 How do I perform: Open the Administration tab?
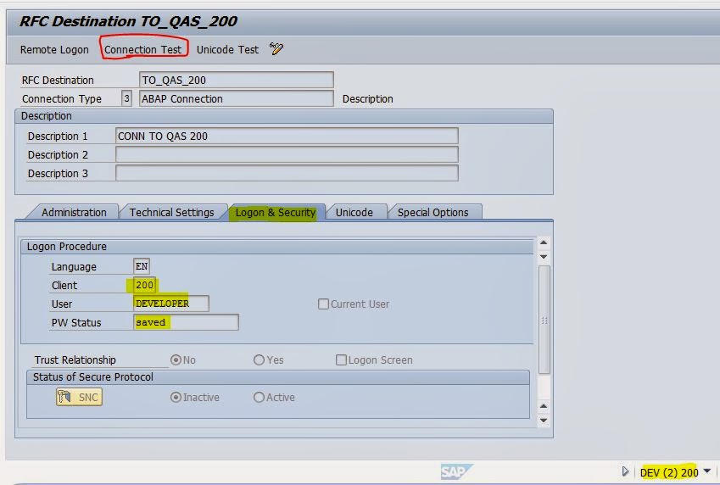(x=74, y=212)
